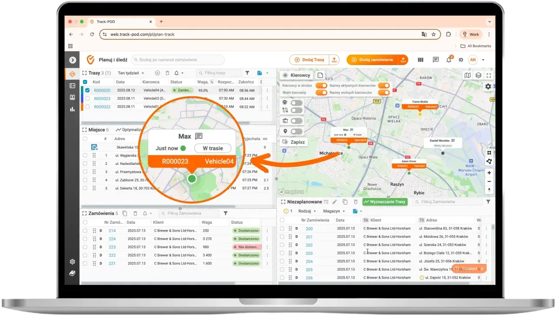Click the order number search field
This screenshot has width=556, height=315.
click(178, 60)
